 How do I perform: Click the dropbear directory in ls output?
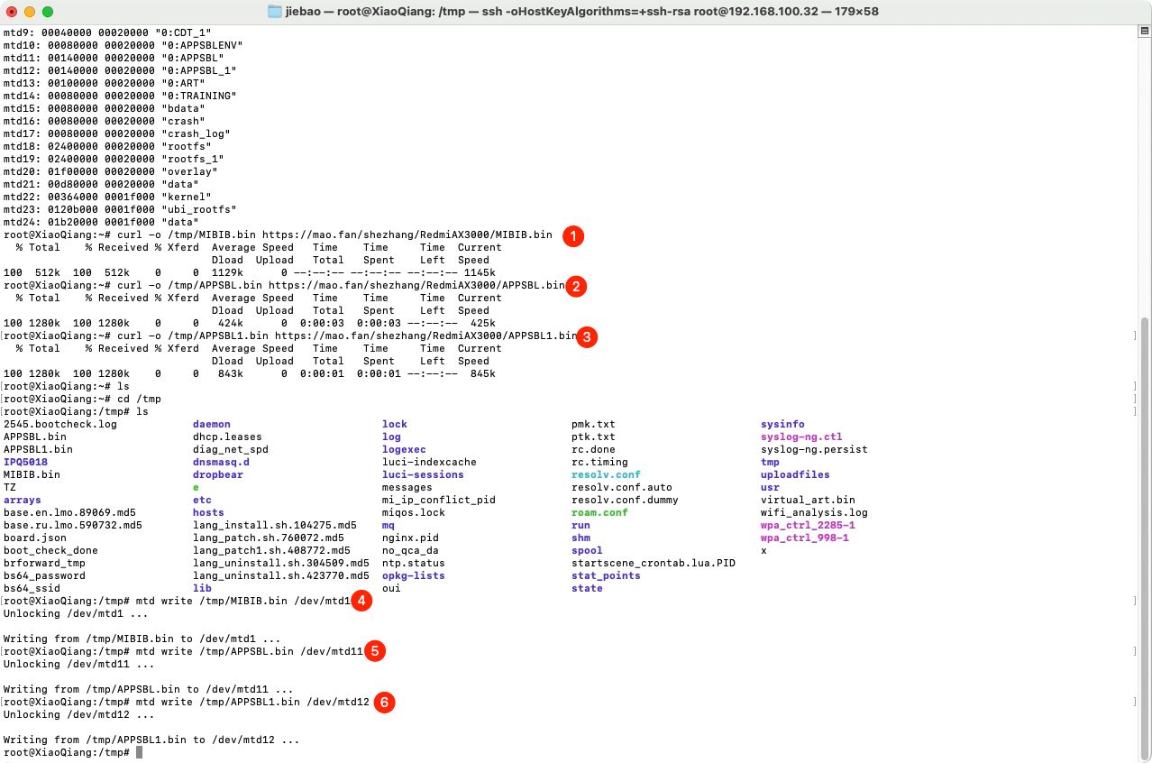click(x=218, y=474)
